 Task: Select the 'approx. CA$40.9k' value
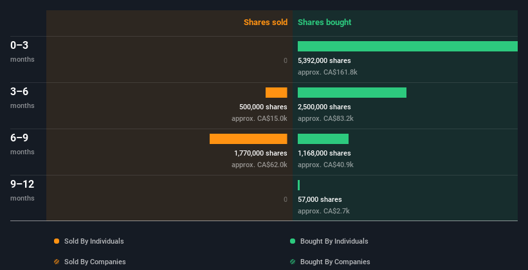pos(325,165)
